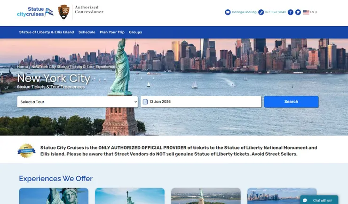Click Statue Tickets & Tour Experiences subtitle
Viewport: 348px width, 204px height.
coord(51,87)
